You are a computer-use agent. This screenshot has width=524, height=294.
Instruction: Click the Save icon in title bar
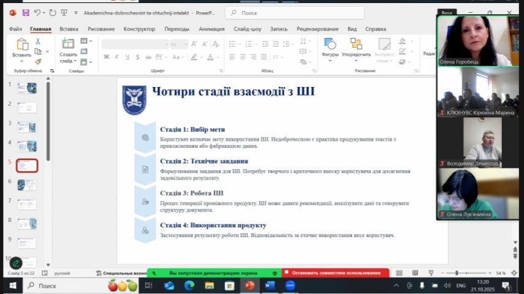pos(25,12)
